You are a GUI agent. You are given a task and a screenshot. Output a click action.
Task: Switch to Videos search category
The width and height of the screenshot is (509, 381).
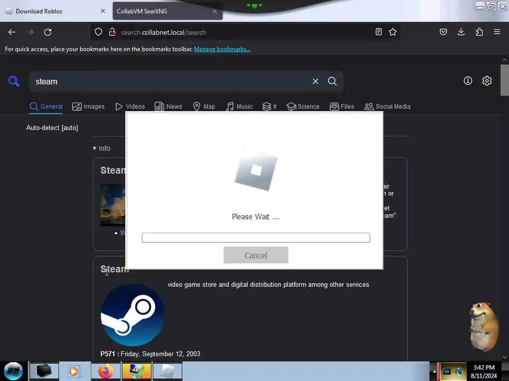pos(130,107)
